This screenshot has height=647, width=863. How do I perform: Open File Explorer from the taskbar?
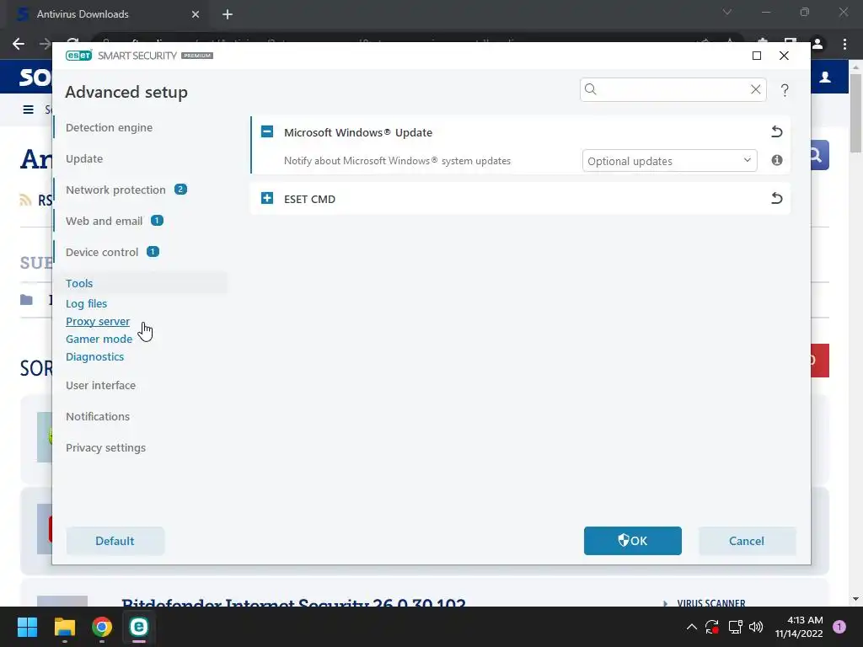64,627
